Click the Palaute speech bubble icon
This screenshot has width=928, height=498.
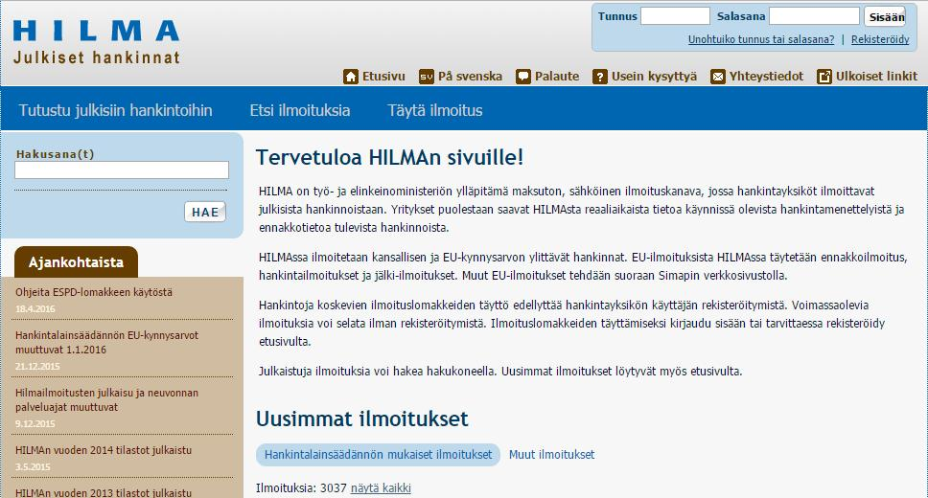(x=523, y=77)
